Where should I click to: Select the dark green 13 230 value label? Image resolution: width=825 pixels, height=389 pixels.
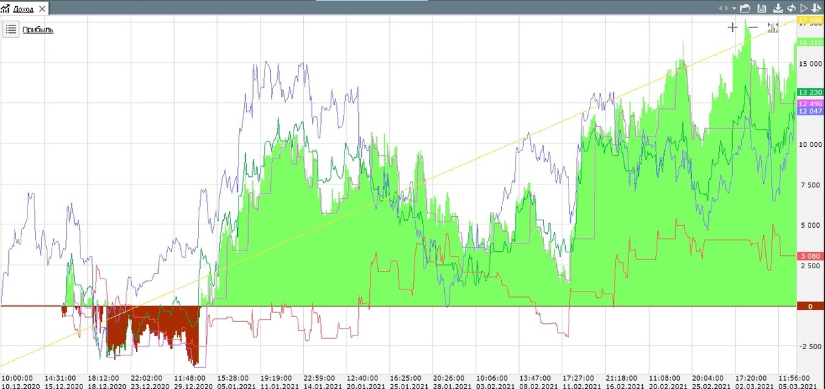(810, 93)
